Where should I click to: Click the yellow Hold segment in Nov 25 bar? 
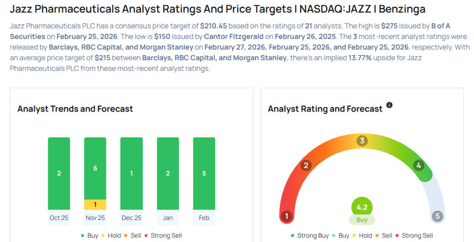click(x=95, y=205)
